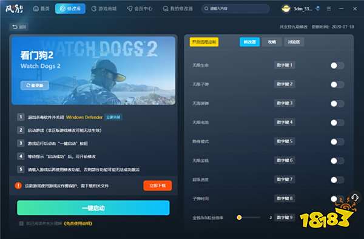This screenshot has height=239, width=364.
Task: Click the headset customer service icon
Action: click(x=355, y=197)
